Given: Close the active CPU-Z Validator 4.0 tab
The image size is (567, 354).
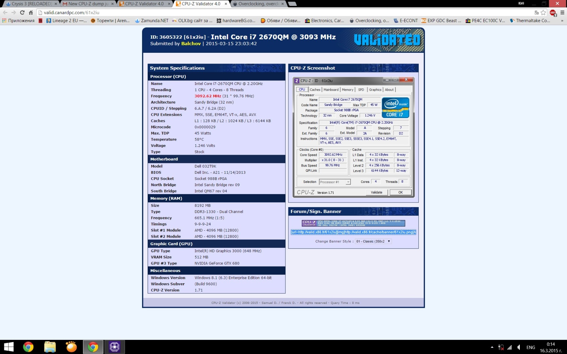Looking at the screenshot, I should click(x=226, y=4).
